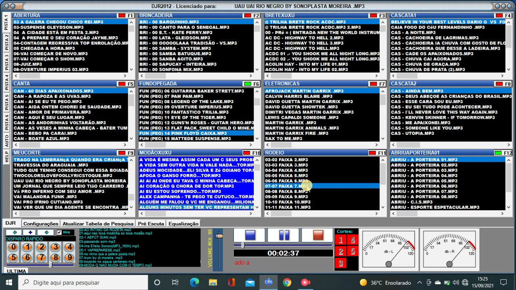Click the plus button above Disparo Rapido
516x290 pixels.
30,232
